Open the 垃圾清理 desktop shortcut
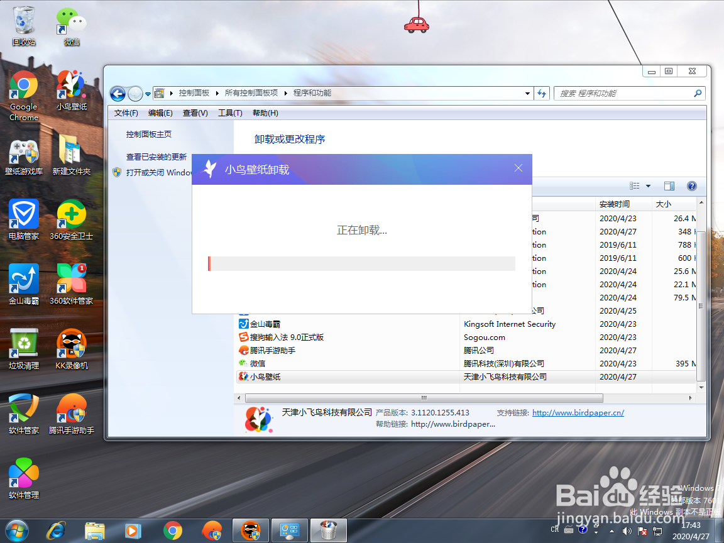The height and width of the screenshot is (543, 724). click(x=24, y=349)
